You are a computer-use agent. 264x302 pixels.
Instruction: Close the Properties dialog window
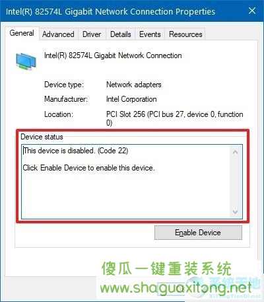tap(252, 11)
